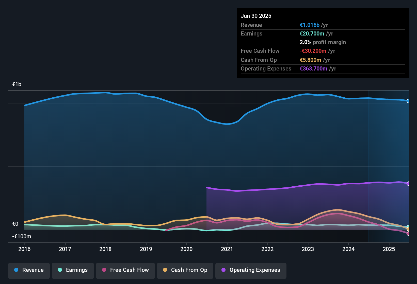The image size is (417, 284).
Task: Click the Jun 30 2025 tooltip header
Action: click(256, 16)
